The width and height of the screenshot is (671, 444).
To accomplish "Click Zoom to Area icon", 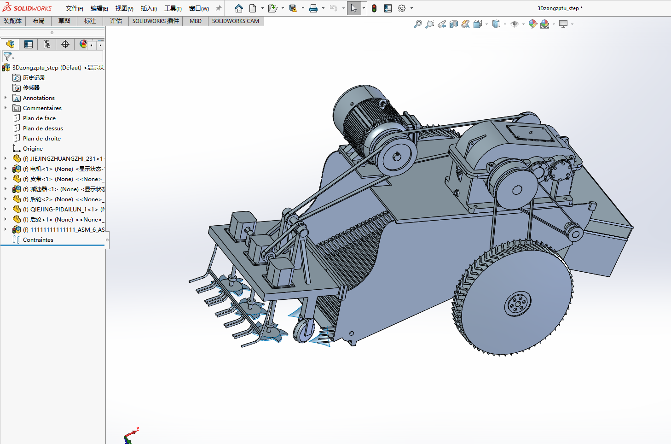I will [429, 24].
